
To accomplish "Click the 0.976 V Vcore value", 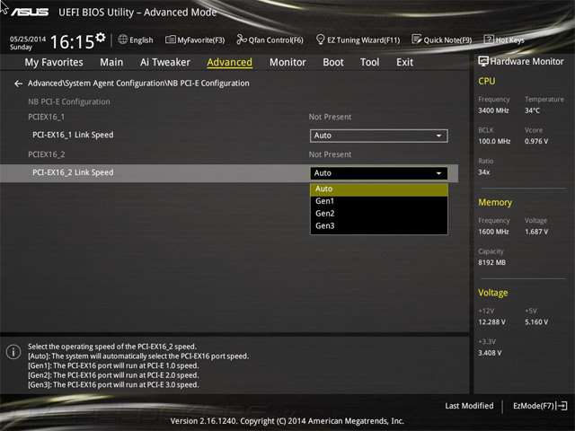I will [x=536, y=142].
